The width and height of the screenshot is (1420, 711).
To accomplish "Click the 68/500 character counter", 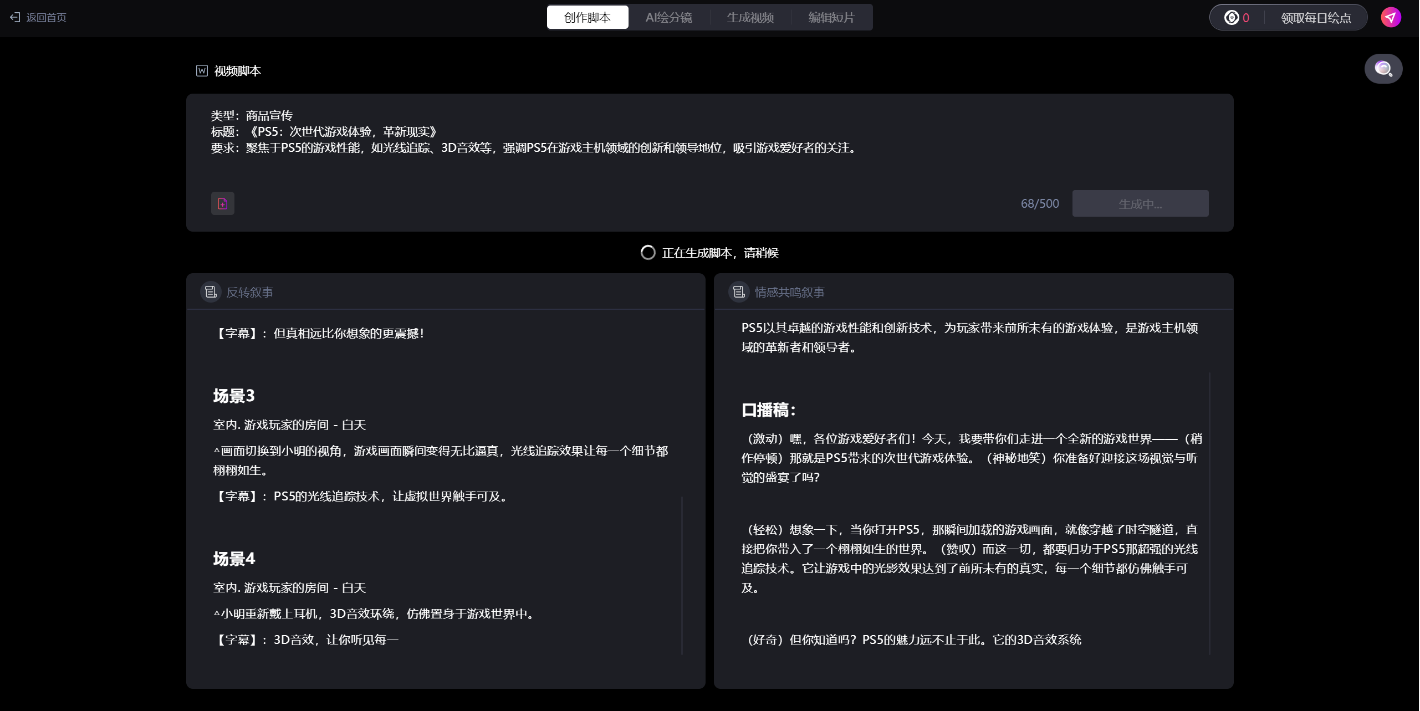I will (x=1040, y=204).
